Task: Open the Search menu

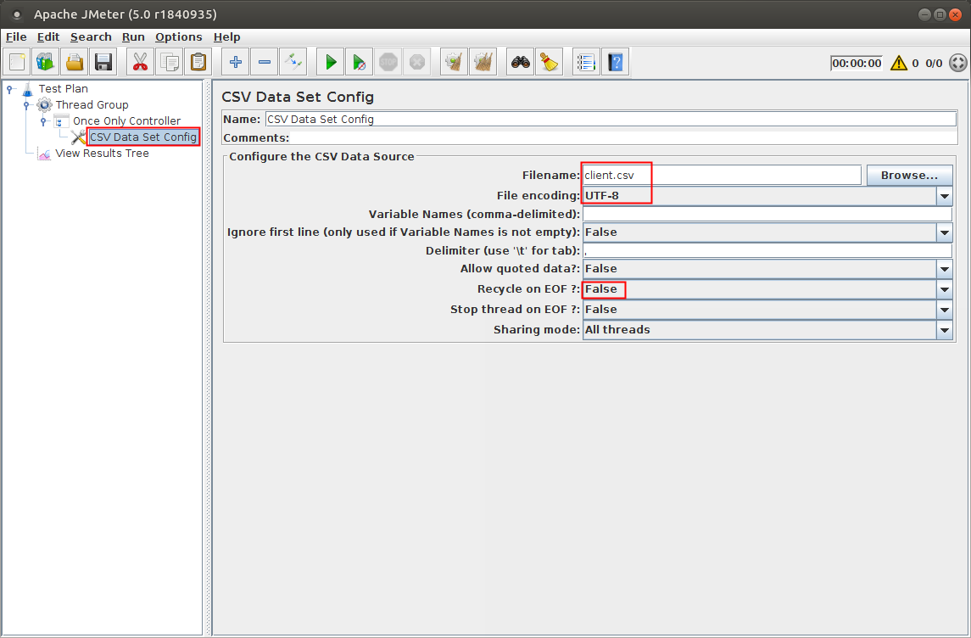Action: coord(91,37)
